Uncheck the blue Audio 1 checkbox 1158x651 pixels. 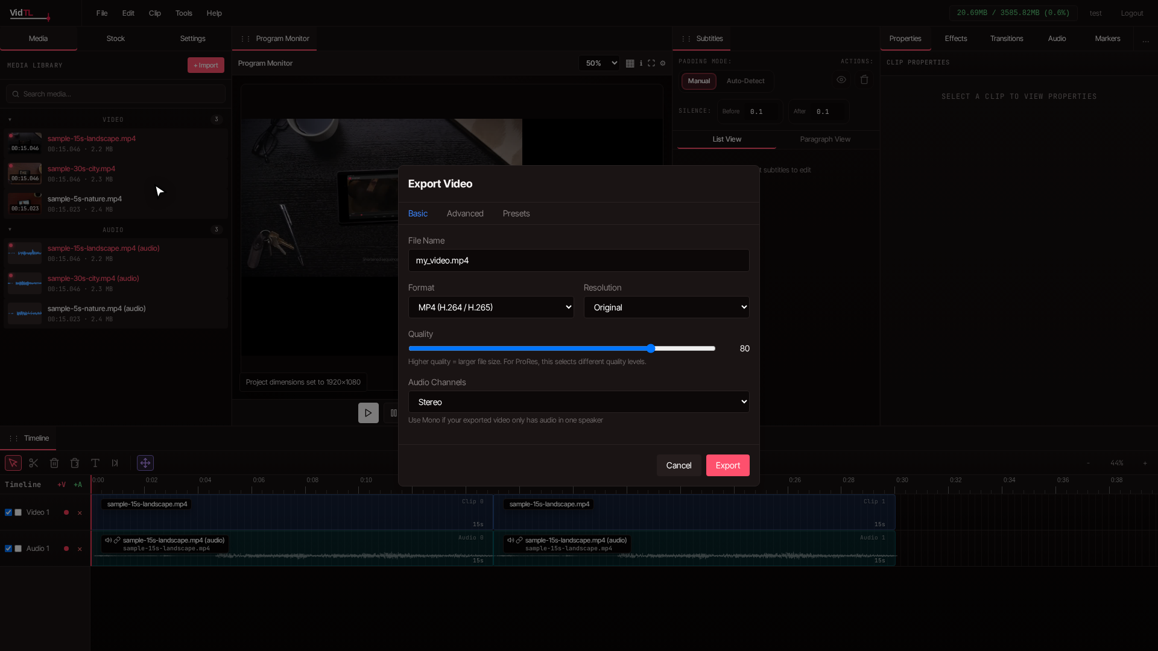(8, 549)
